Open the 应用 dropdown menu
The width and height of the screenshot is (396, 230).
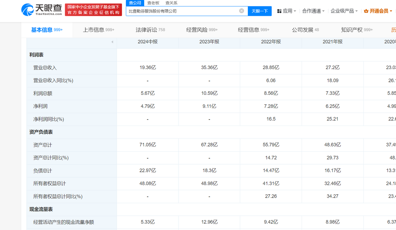[x=287, y=11]
